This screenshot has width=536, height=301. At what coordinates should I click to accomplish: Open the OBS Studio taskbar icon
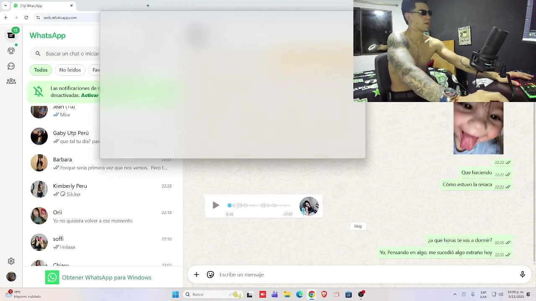pos(361,294)
